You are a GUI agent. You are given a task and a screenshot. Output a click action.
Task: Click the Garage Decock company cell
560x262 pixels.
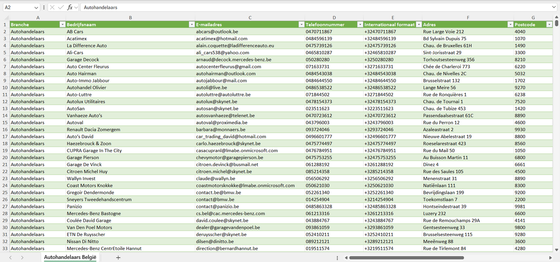(x=83, y=60)
